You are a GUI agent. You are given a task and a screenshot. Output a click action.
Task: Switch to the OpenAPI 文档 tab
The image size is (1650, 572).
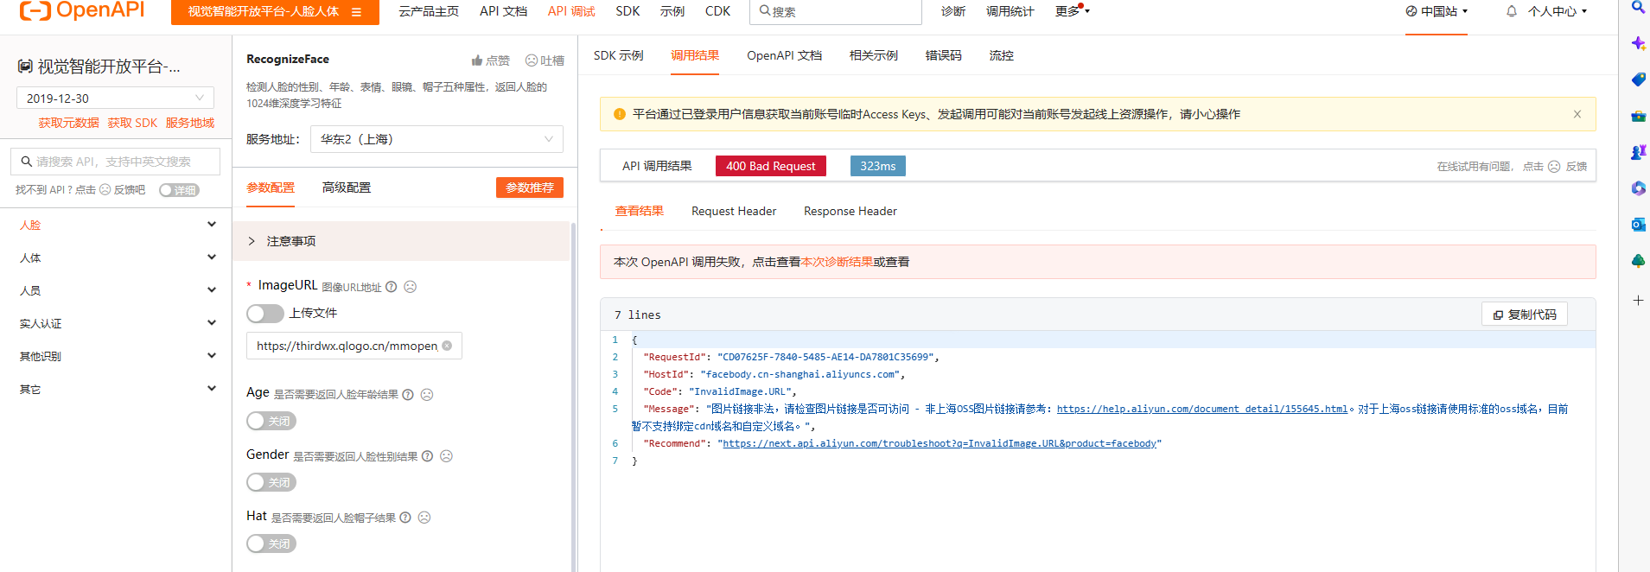click(x=784, y=55)
